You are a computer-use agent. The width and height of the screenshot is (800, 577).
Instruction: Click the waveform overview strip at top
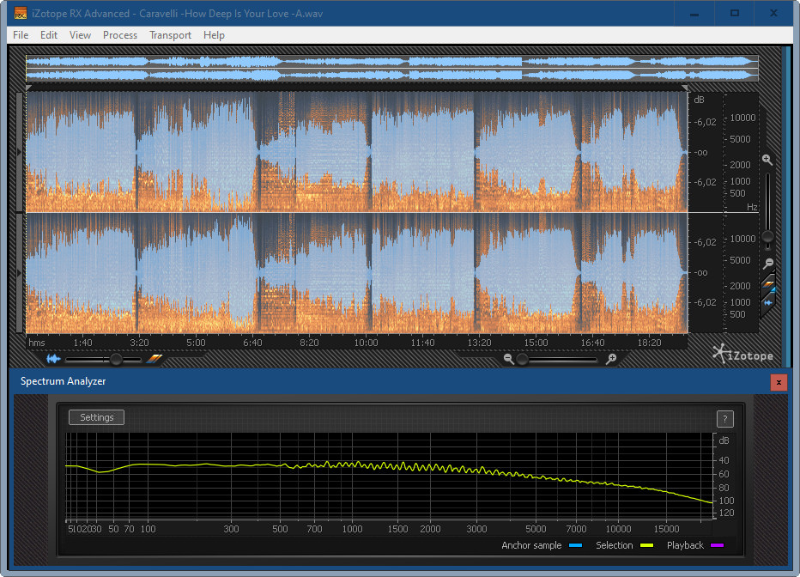[x=391, y=69]
